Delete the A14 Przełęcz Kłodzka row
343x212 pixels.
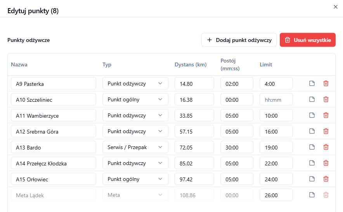(326, 163)
